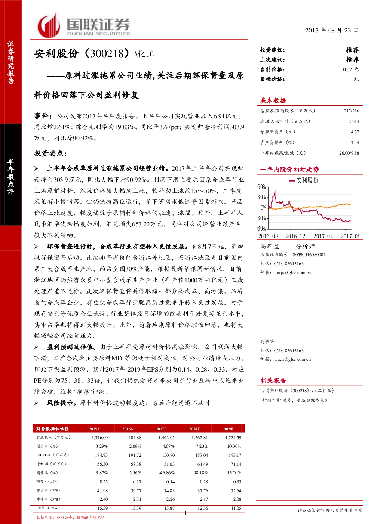The width and height of the screenshot is (371, 524).
Task: Click the 一年内股价相对走势 heading
Action: pos(289,170)
